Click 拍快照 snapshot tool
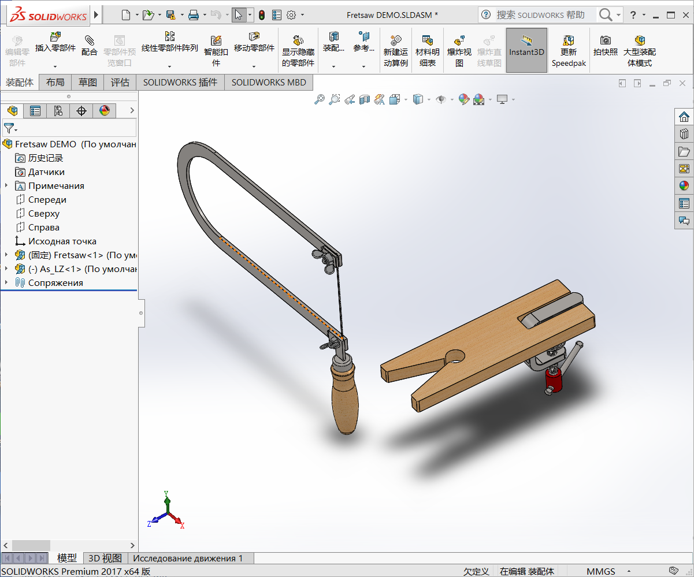This screenshot has width=694, height=577. coord(605,45)
